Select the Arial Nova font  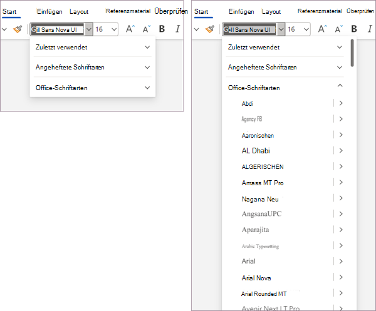[x=256, y=278]
